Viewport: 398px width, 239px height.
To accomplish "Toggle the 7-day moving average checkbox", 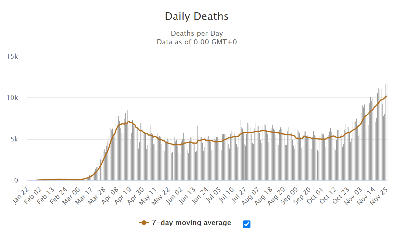I will 246,224.
